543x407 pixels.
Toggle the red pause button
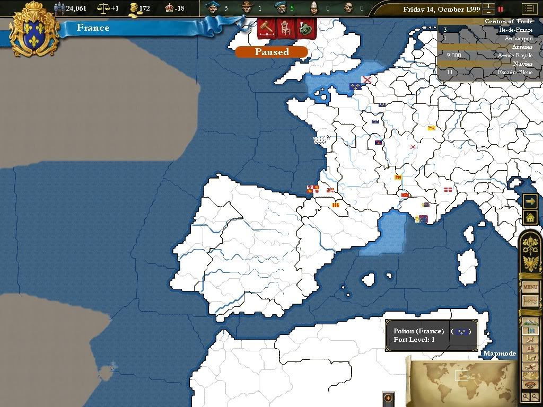500,9
